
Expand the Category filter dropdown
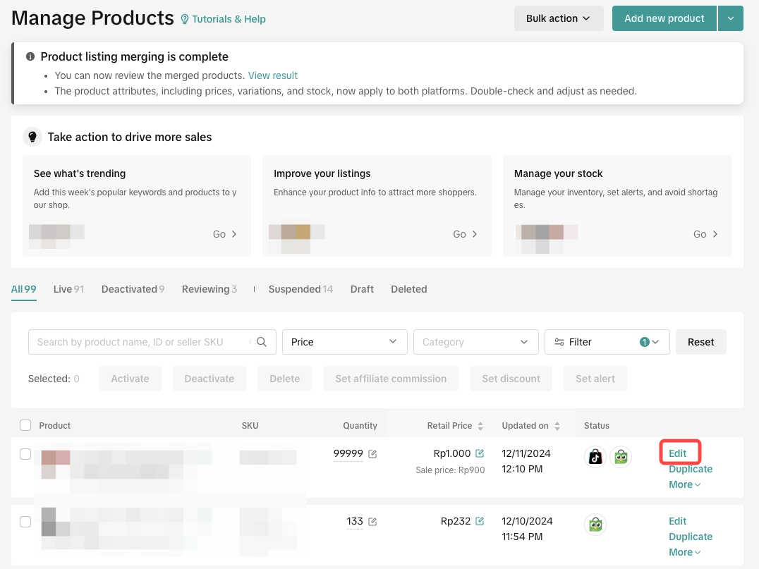pos(475,342)
